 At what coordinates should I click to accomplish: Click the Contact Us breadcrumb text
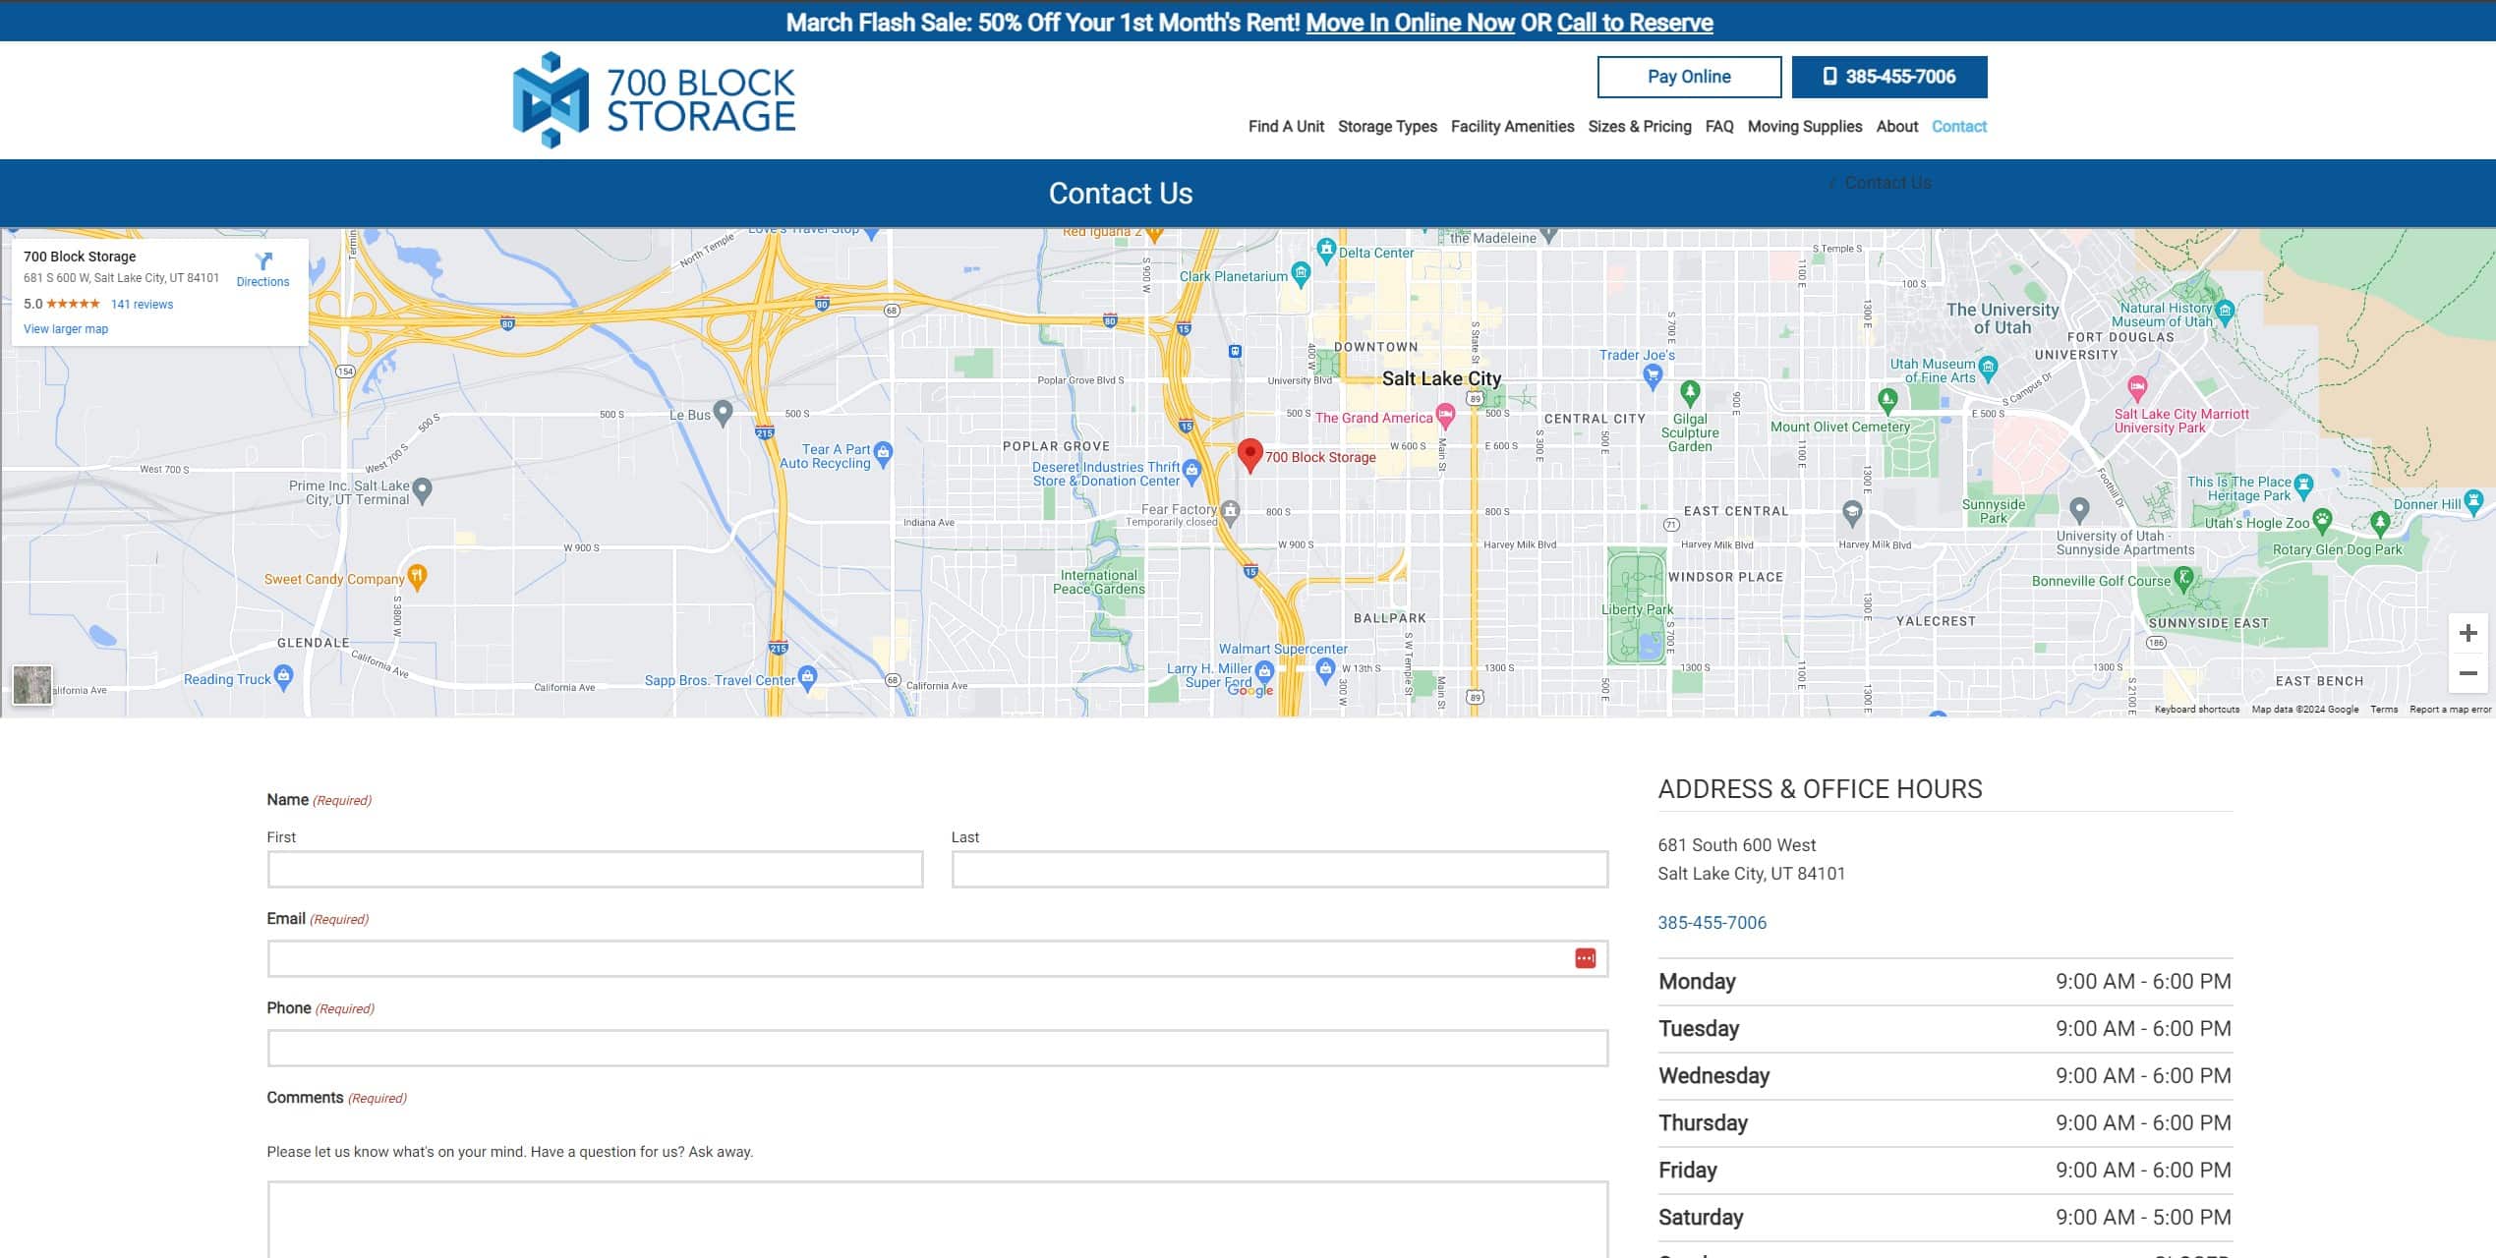[1887, 183]
